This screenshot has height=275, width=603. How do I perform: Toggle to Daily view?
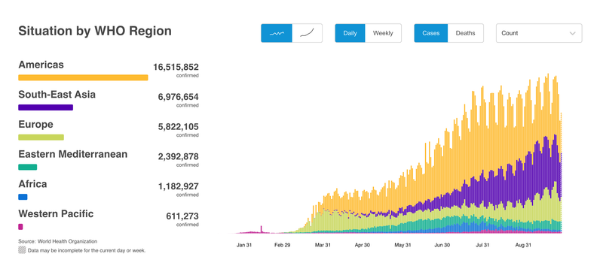click(350, 33)
